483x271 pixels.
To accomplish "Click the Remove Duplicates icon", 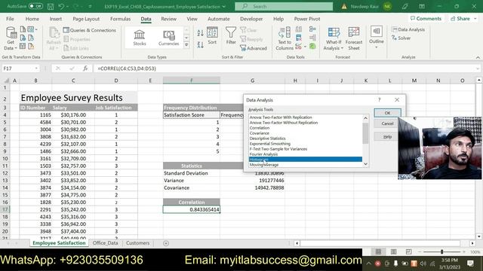I will point(299,38).
